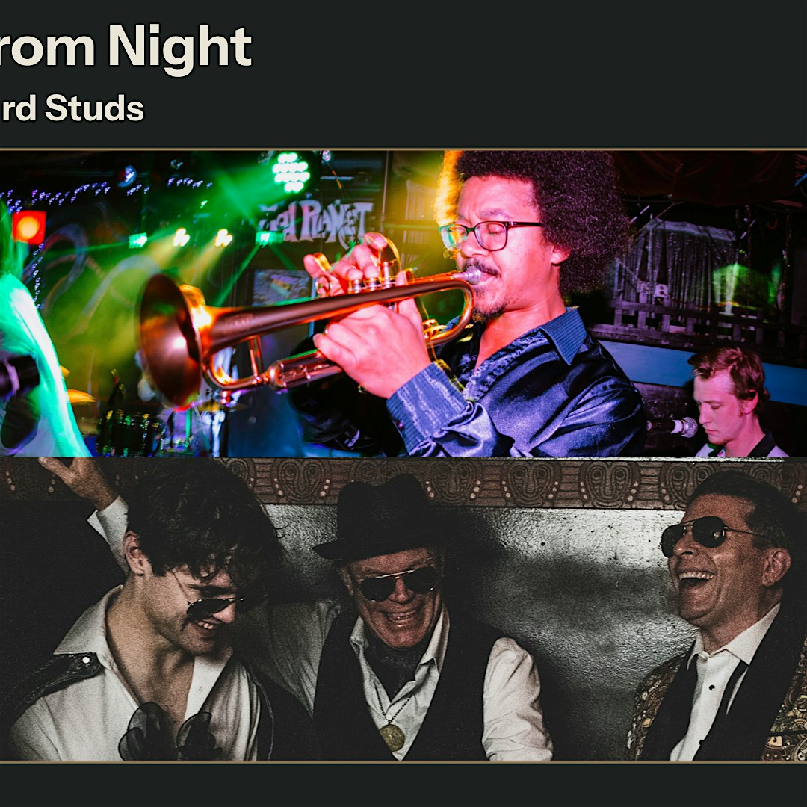Click the red stage light
The height and width of the screenshot is (807, 807).
(x=29, y=226)
